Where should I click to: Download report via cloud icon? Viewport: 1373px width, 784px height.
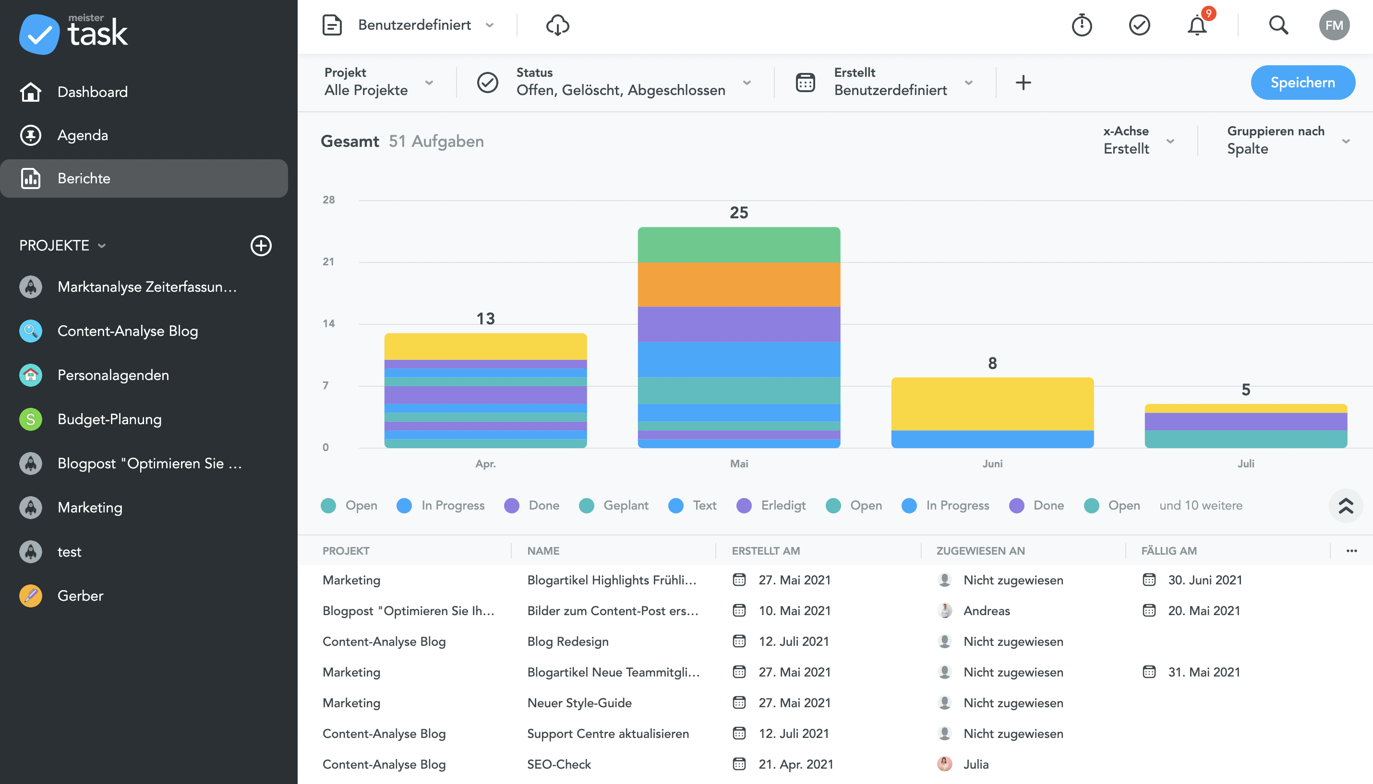click(557, 25)
